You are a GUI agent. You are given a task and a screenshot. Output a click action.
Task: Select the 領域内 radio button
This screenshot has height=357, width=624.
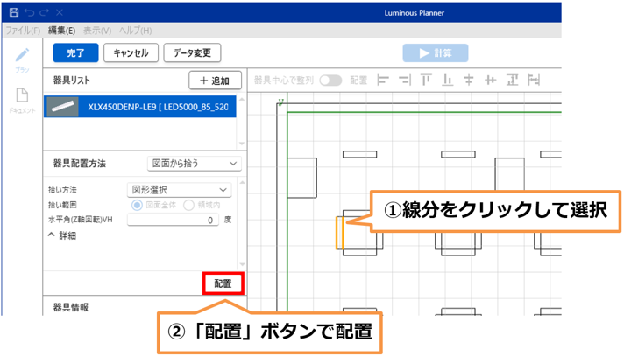coord(189,205)
